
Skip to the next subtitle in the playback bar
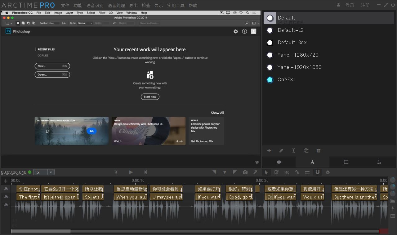(146, 172)
